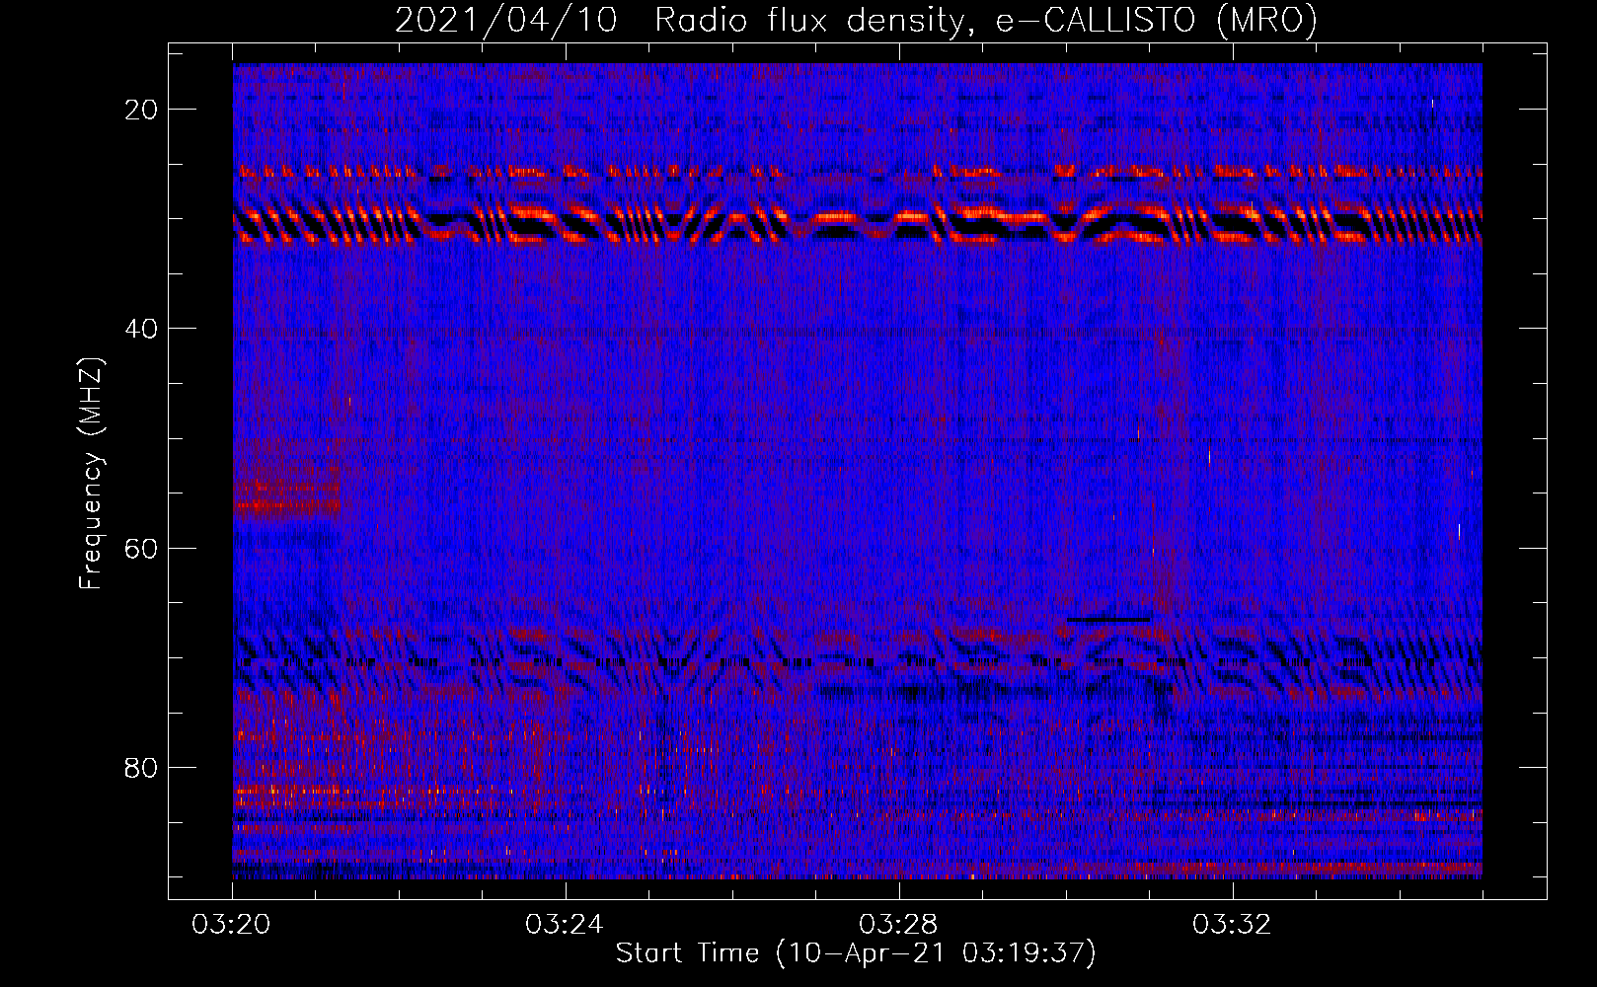Click the short black horizontal line near 66 MHz
This screenshot has width=1597, height=987.
[1108, 619]
